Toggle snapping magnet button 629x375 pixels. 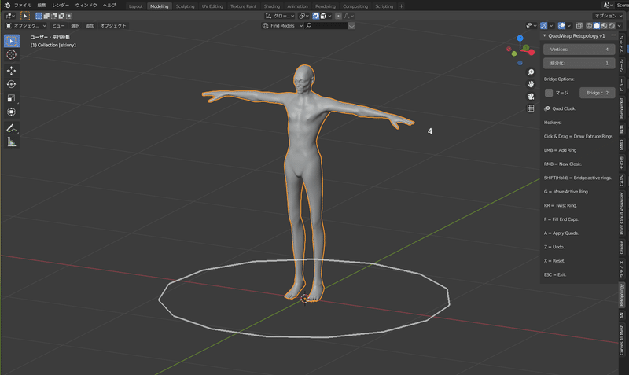[x=316, y=16]
